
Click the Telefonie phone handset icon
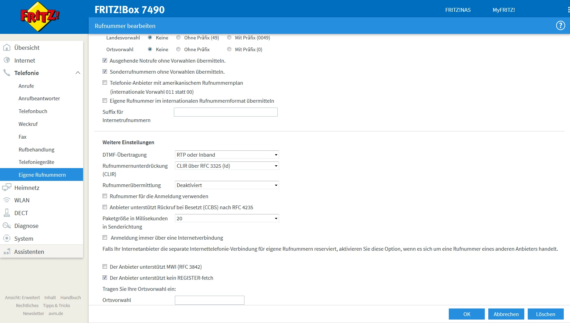[7, 73]
